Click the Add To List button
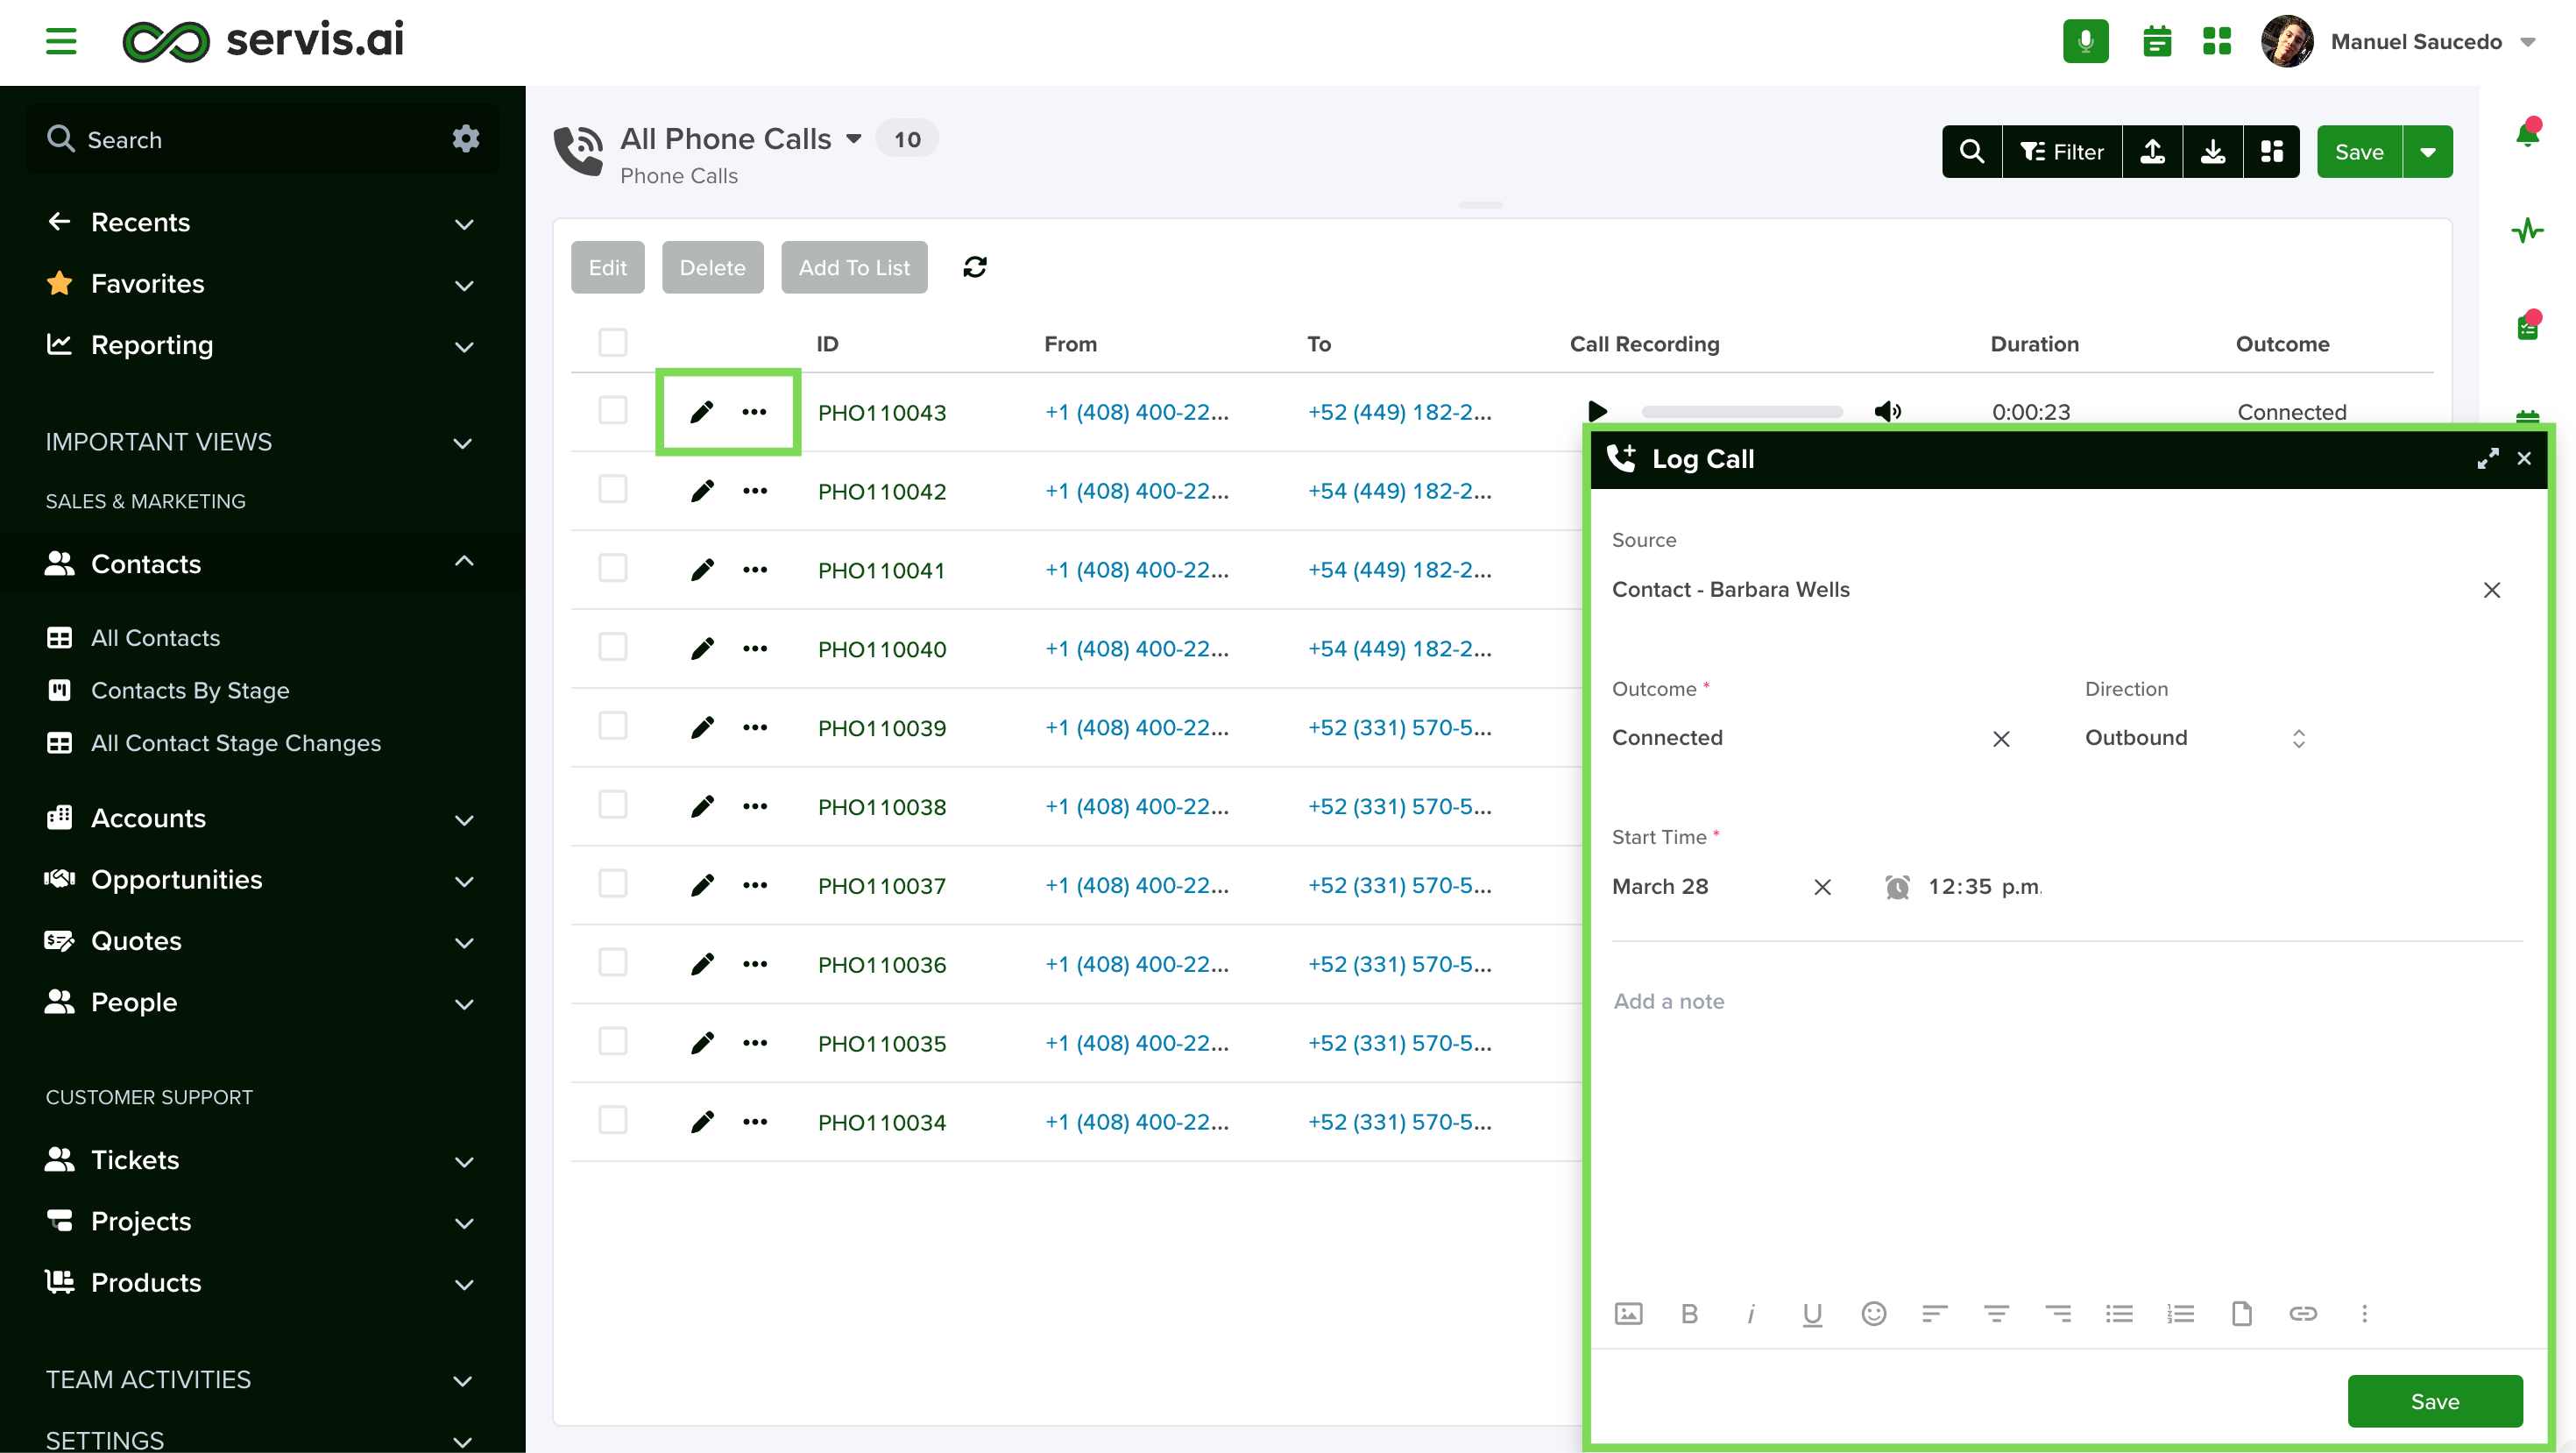Viewport: 2576px width, 1453px height. coord(854,267)
